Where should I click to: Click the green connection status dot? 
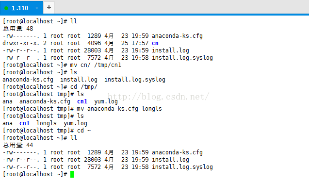[x=6, y=8]
